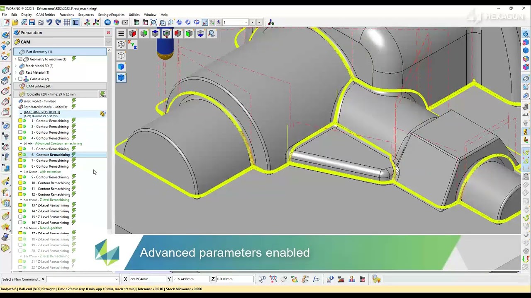Viewport: 531px width, 298px height.
Task: Toggle yellow box of 9 - Contour Remachining
Action: [20, 177]
